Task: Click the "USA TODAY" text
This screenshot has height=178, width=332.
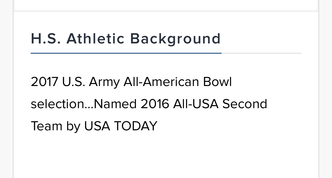Action: pyautogui.click(x=121, y=126)
